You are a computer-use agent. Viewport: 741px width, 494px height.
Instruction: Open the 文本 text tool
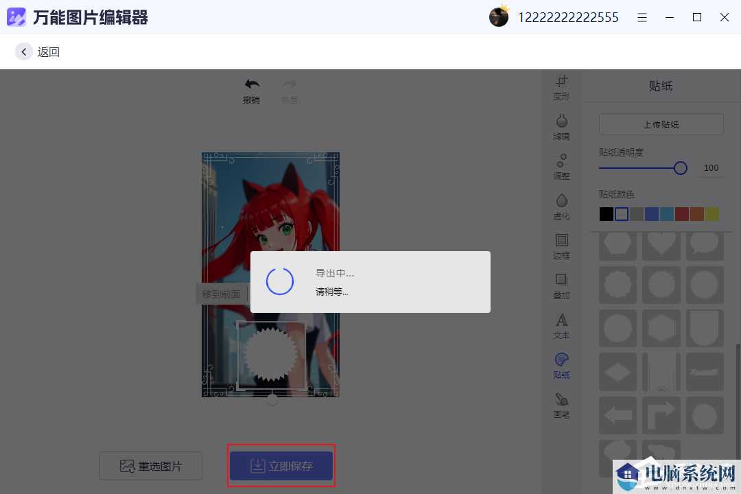click(x=561, y=326)
